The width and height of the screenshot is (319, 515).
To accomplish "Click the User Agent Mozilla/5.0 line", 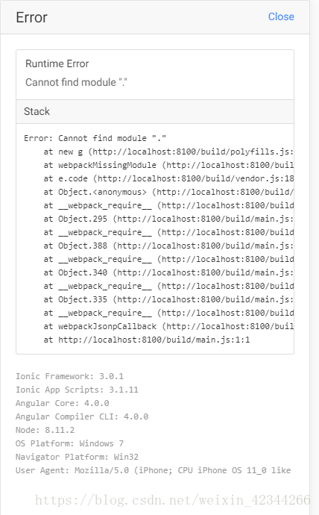I will 153,471.
